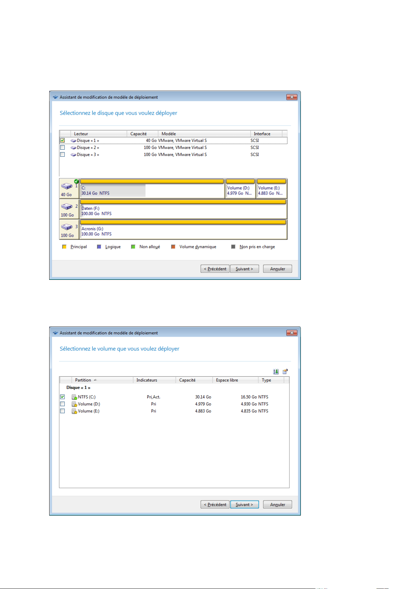
Task: Select the C: 30.14 Go partition block
Action: 152,189
